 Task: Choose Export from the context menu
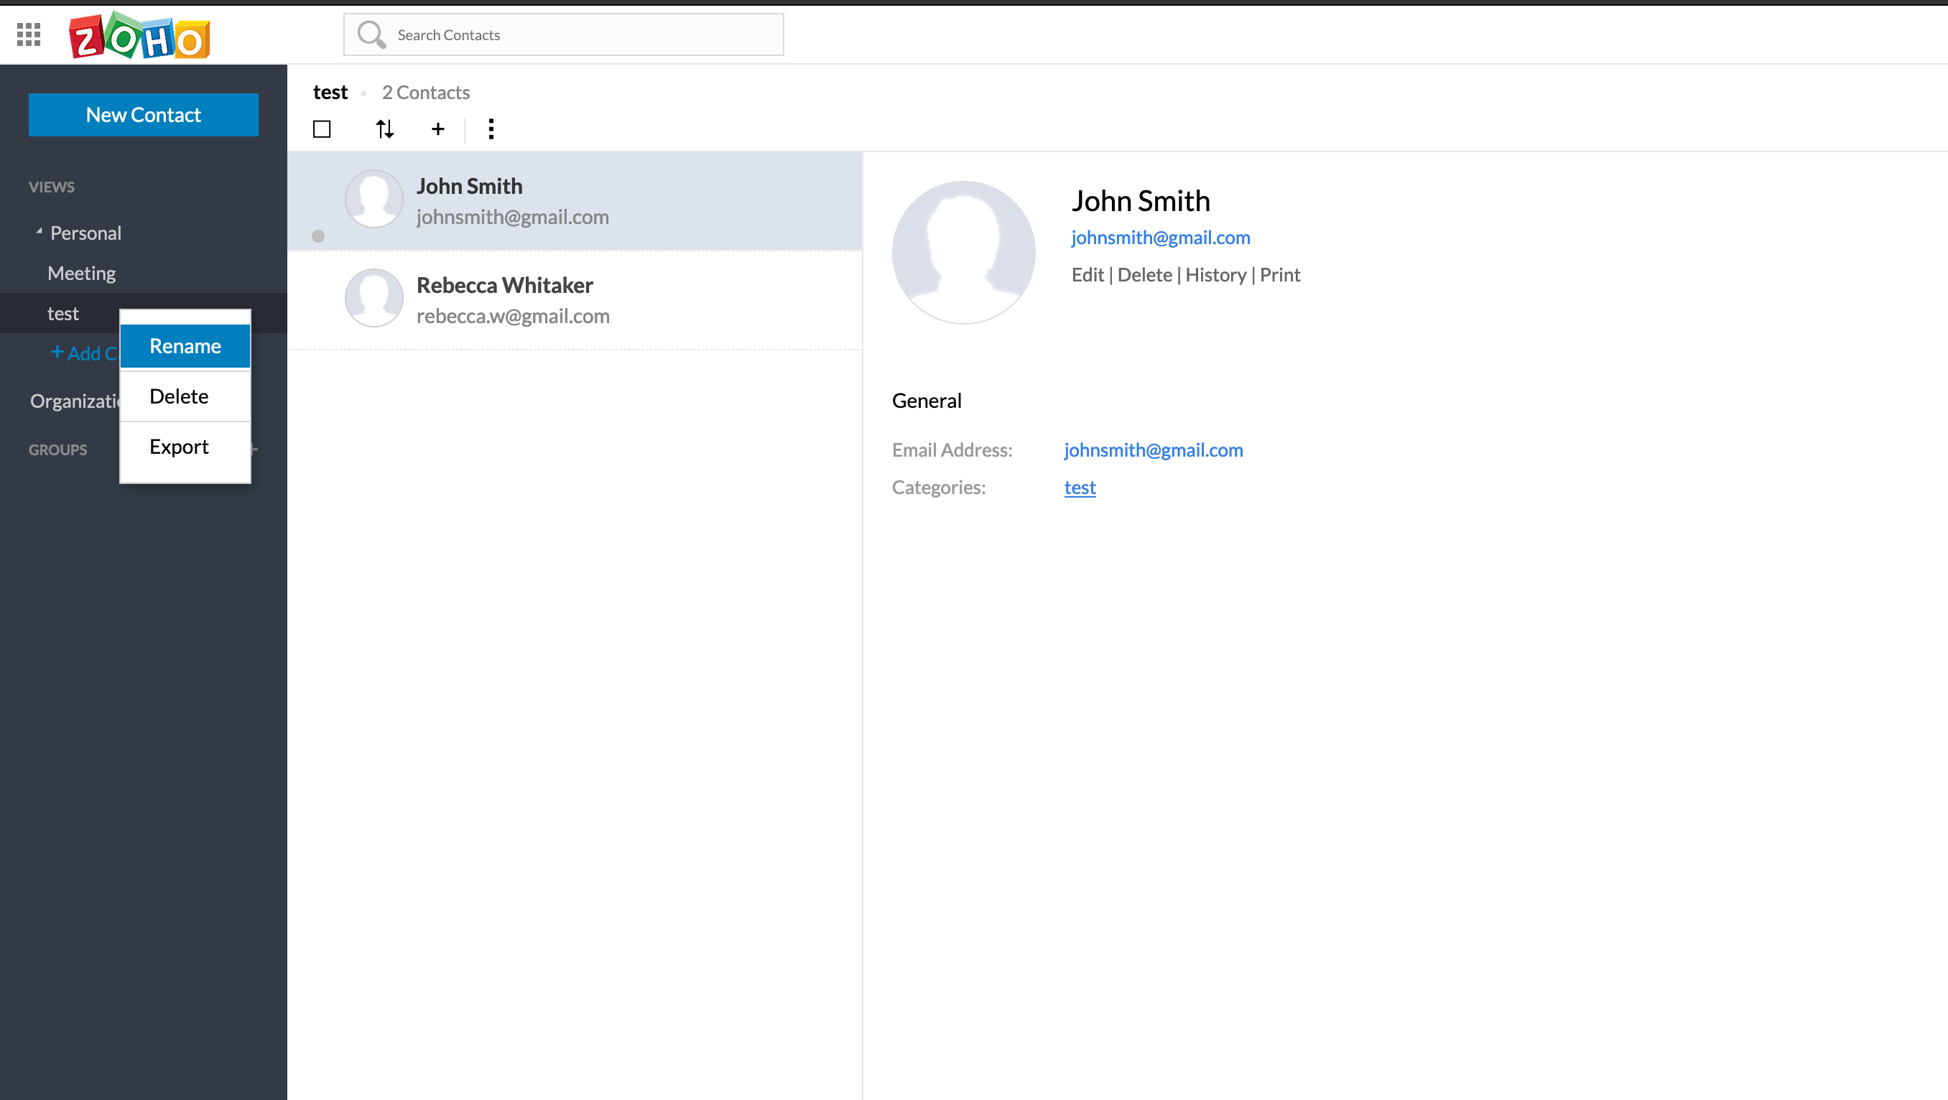(180, 447)
